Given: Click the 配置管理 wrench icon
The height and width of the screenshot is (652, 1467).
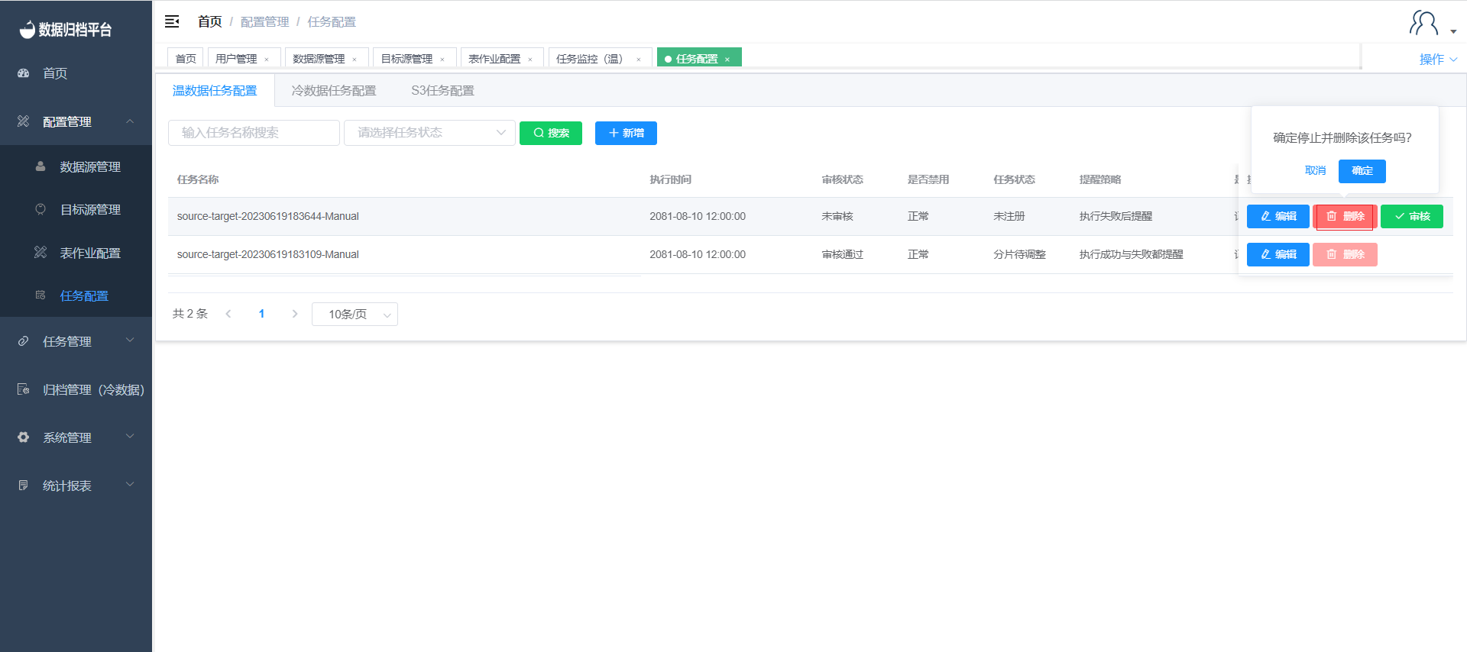Looking at the screenshot, I should [24, 121].
